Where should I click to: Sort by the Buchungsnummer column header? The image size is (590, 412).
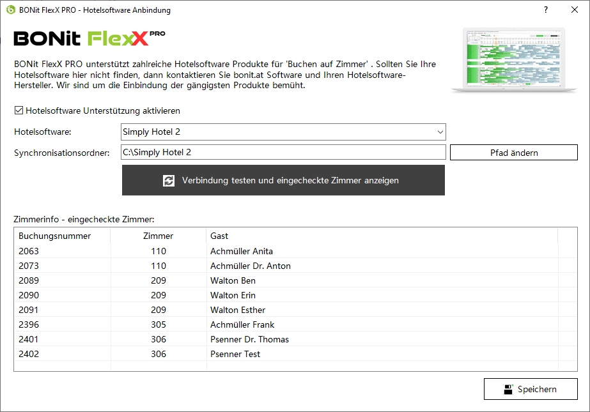click(x=54, y=236)
